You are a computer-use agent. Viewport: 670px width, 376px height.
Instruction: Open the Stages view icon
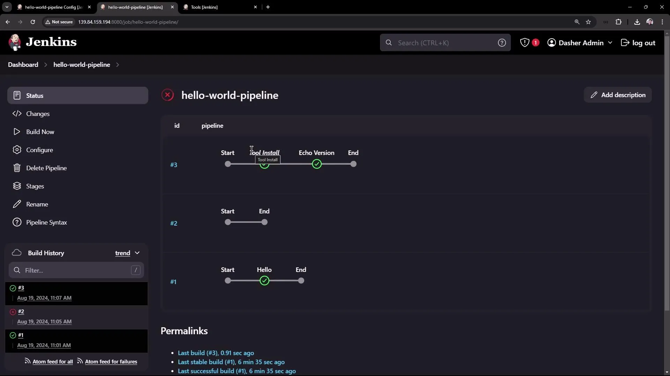point(16,186)
